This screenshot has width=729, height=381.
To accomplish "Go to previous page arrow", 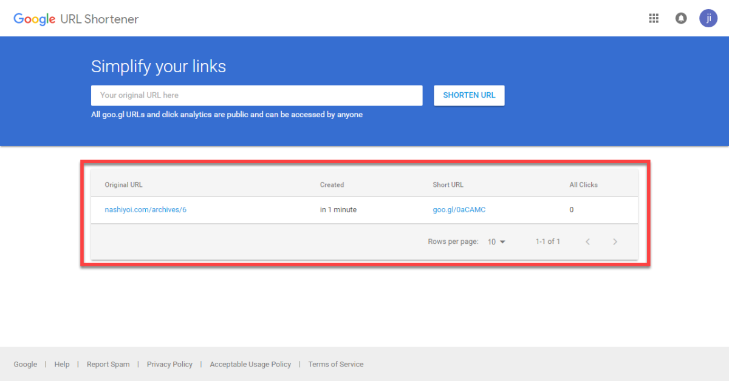I will (x=587, y=241).
